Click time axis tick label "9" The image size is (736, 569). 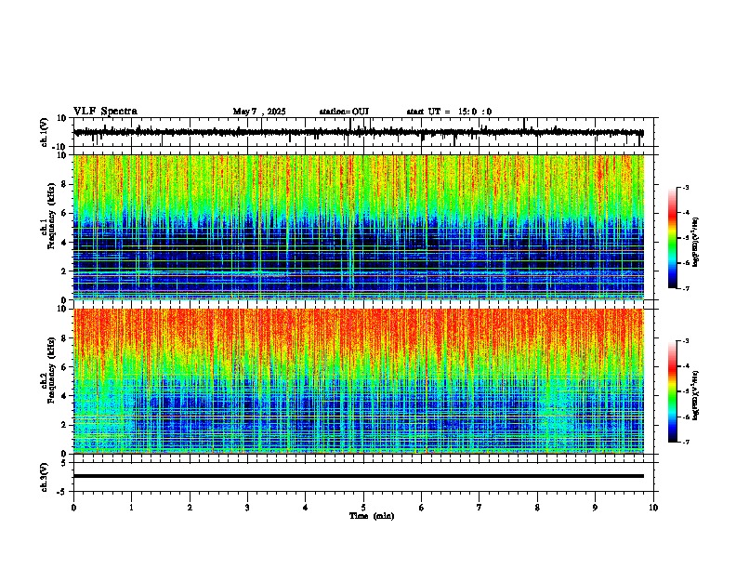[595, 508]
